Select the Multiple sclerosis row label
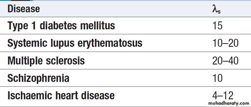The width and height of the screenshot is (251, 107). [46, 61]
